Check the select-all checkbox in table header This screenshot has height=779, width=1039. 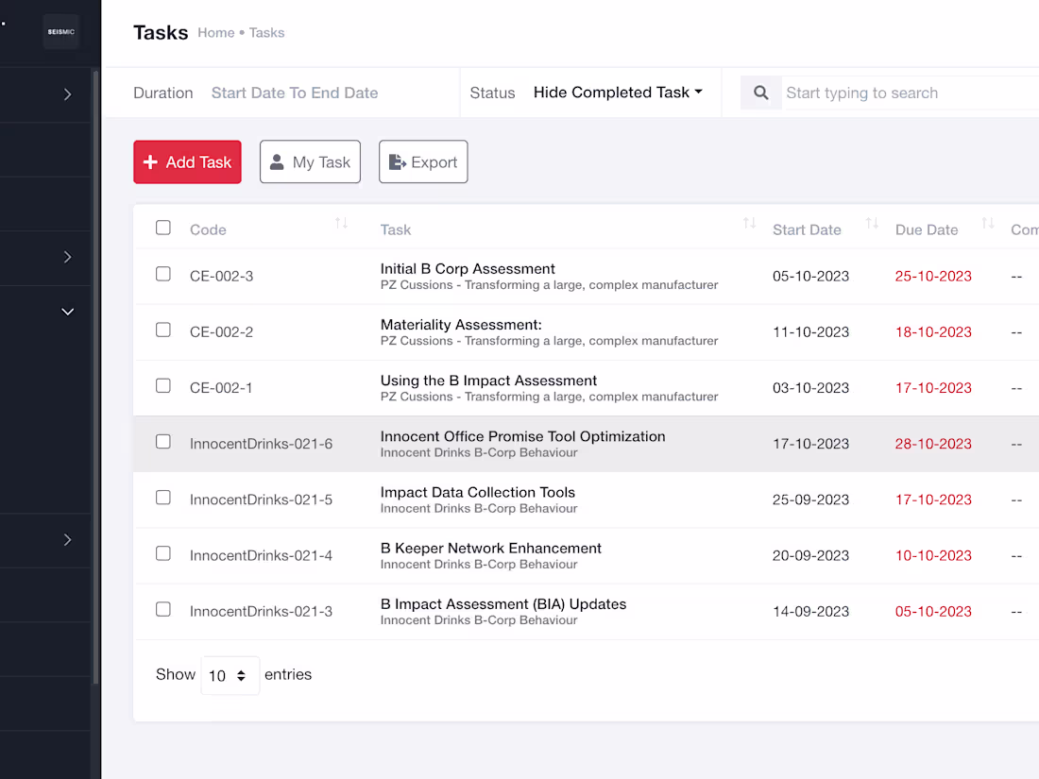point(162,227)
